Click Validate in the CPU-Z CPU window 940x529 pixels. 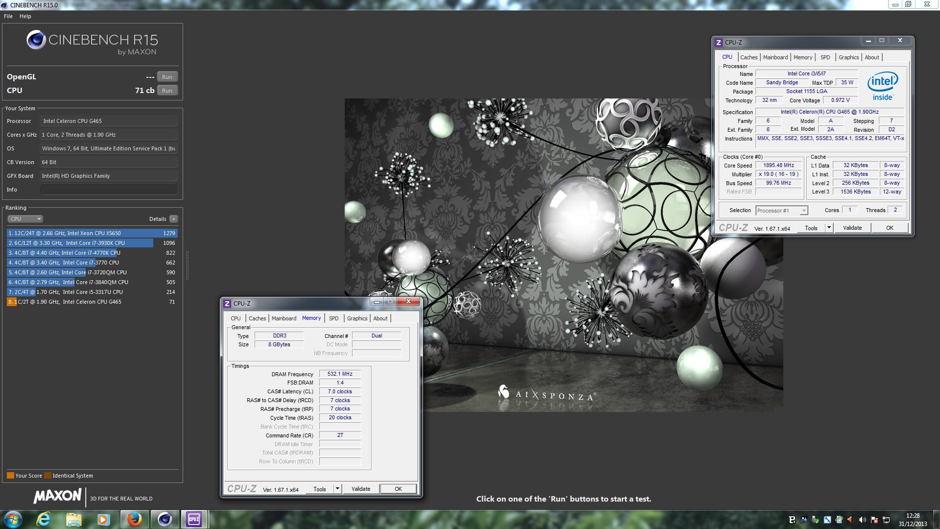(x=852, y=228)
